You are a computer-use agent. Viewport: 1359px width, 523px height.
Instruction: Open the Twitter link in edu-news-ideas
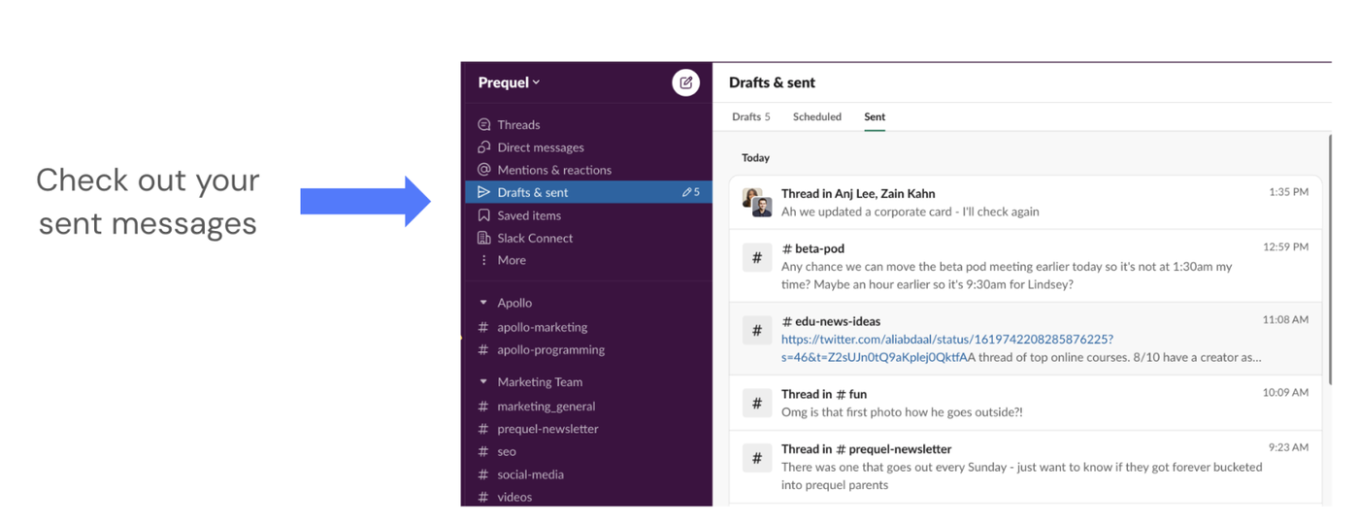946,340
